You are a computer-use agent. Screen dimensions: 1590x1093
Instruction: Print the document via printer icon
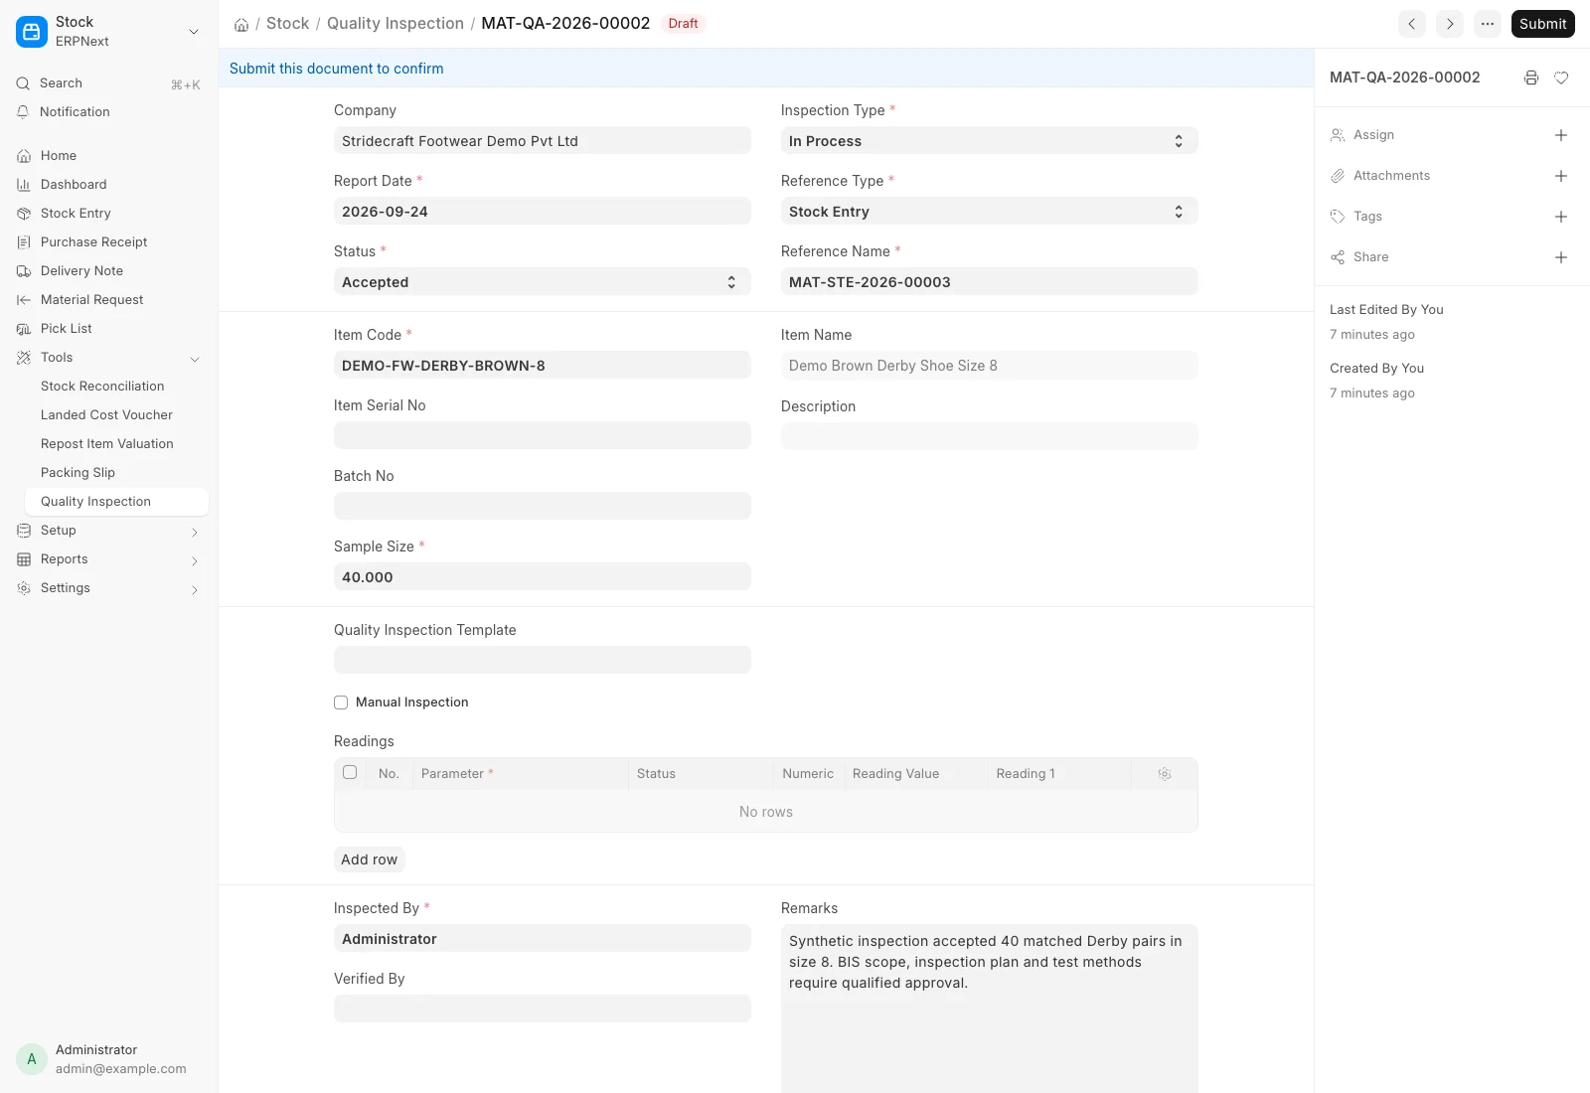coord(1531,78)
